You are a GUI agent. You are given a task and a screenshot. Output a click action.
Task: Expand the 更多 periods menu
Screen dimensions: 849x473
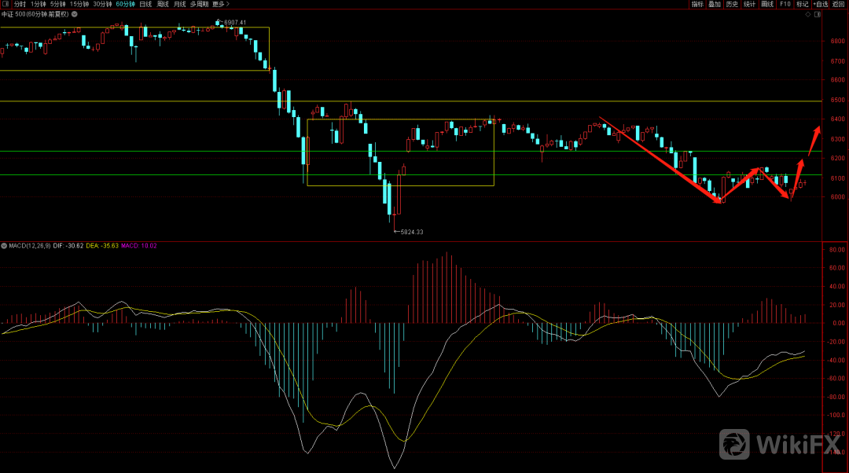pos(218,4)
